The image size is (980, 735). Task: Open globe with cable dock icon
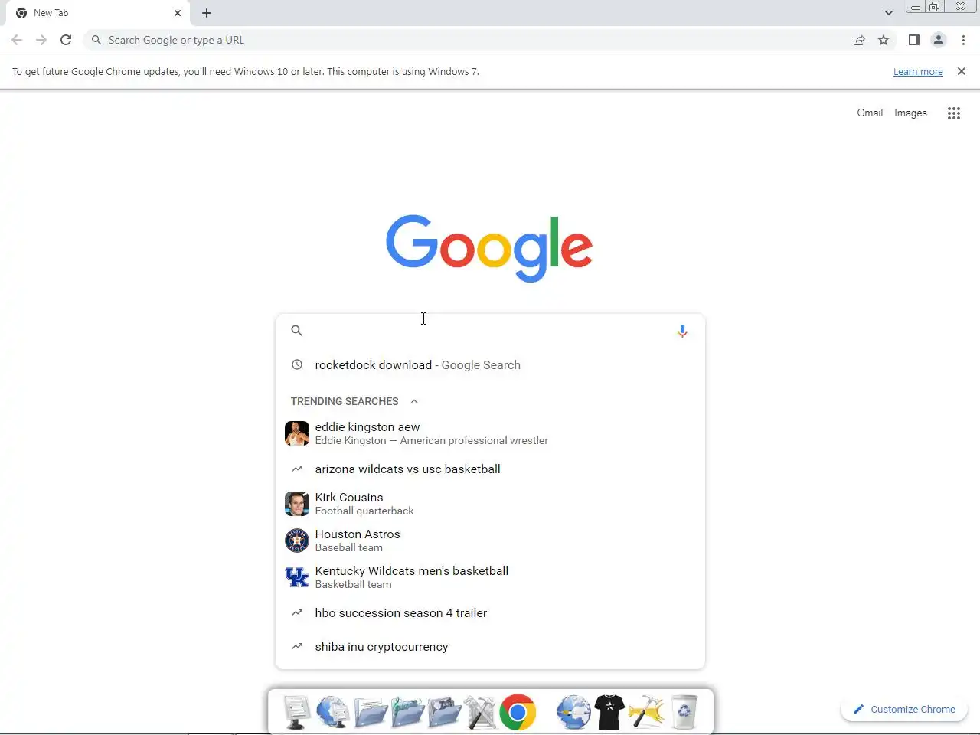[573, 712]
